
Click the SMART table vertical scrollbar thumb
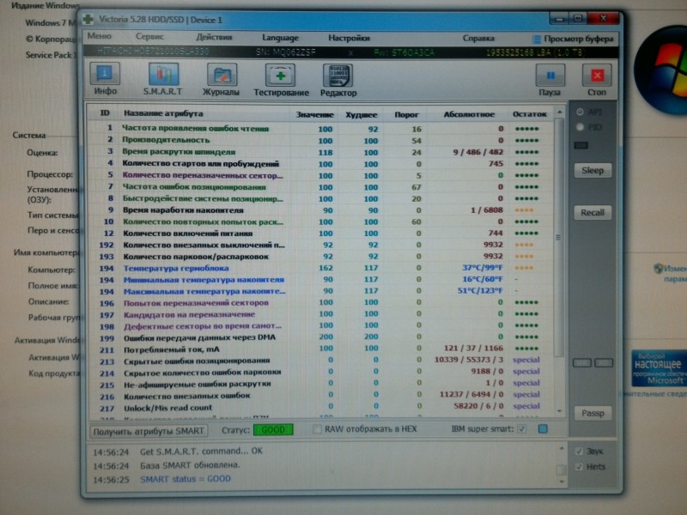(x=558, y=237)
